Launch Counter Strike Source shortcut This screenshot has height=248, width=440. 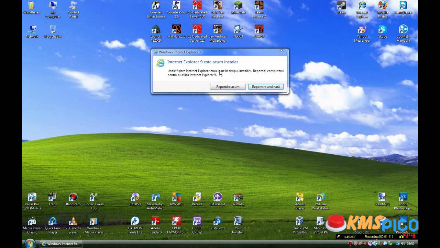156,10
